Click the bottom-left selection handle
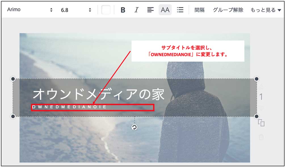Image resolution: width=286 pixels, height=167 pixels. (x=13, y=116)
